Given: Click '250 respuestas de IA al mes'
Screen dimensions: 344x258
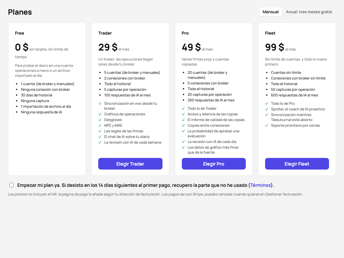Looking at the screenshot, I should pyautogui.click(x=211, y=100).
